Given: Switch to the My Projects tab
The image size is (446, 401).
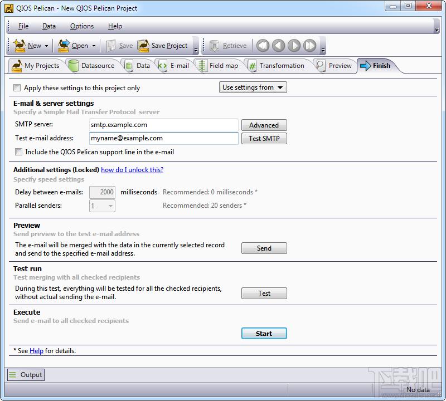Looking at the screenshot, I should [36, 66].
